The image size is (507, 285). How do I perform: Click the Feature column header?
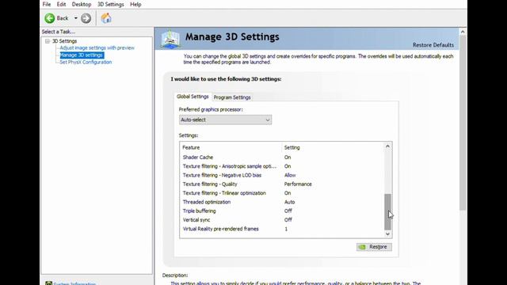[191, 147]
